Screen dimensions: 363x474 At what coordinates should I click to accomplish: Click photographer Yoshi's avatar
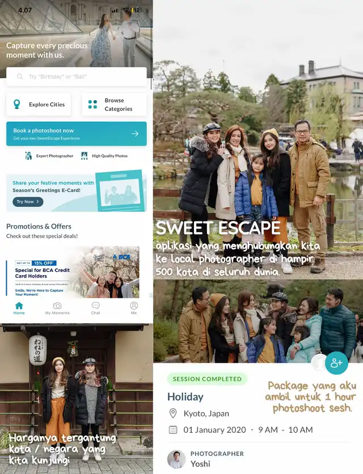click(176, 459)
